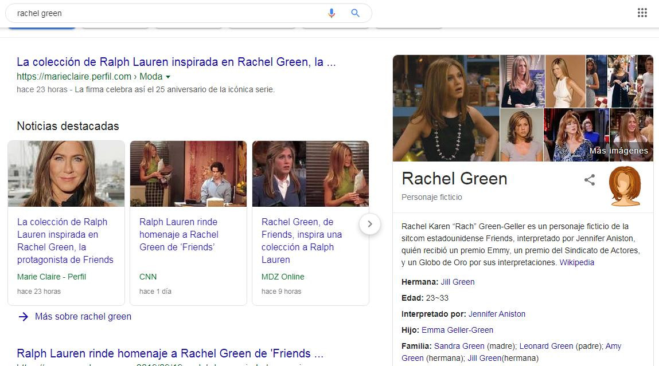Image resolution: width=659 pixels, height=366 pixels.
Task: Open the Google apps grid icon
Action: (642, 13)
